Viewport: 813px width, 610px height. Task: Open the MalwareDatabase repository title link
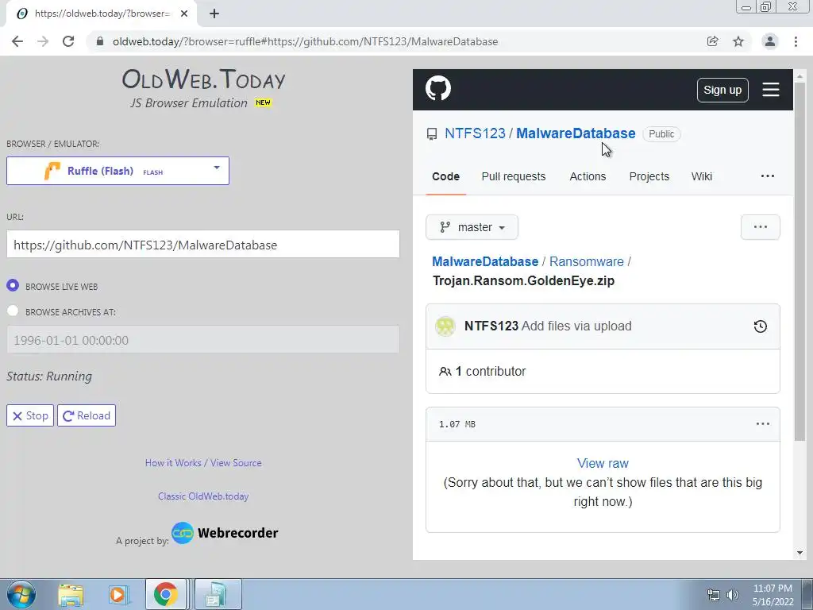[576, 133]
